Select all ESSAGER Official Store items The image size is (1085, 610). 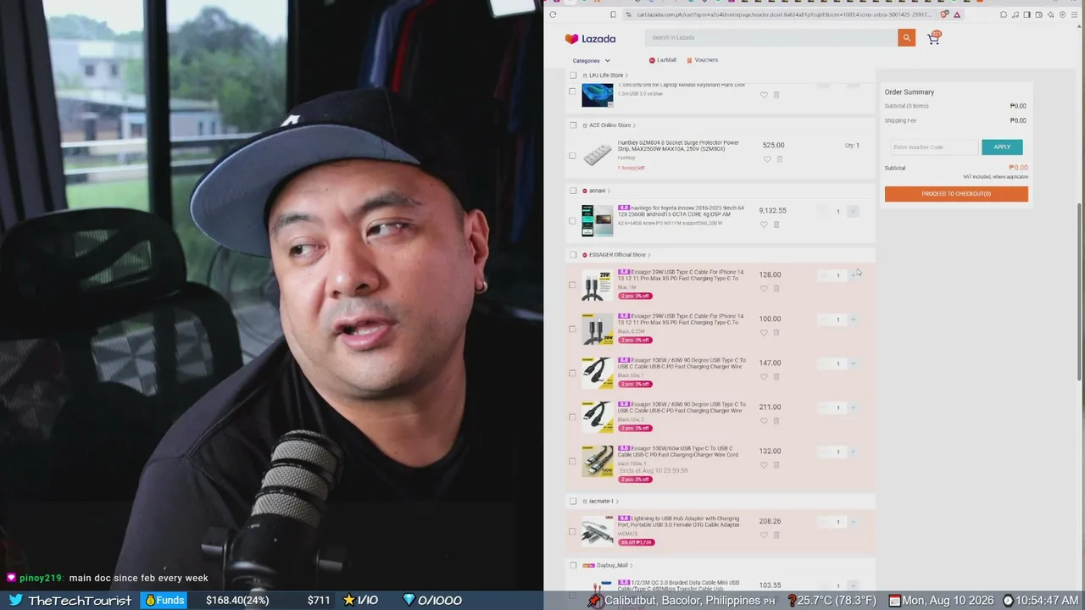tap(573, 255)
